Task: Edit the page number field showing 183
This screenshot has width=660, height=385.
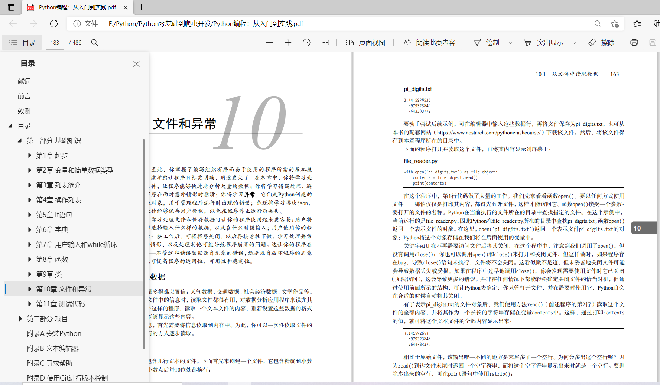Action: click(55, 43)
